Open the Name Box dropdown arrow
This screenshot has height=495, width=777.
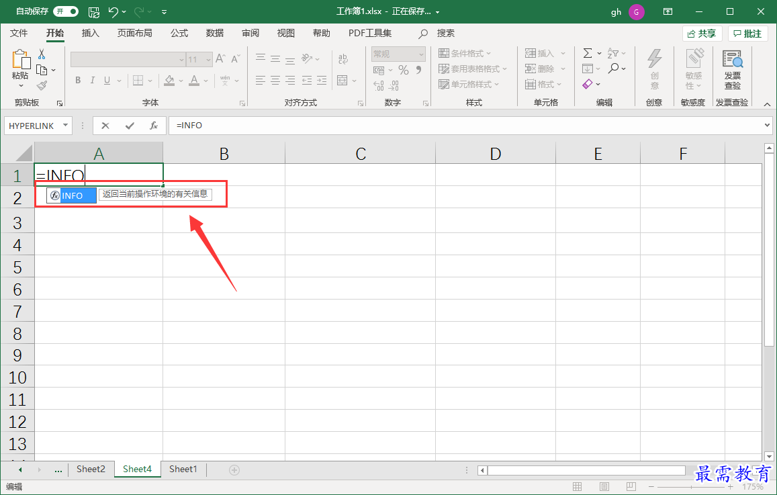65,126
